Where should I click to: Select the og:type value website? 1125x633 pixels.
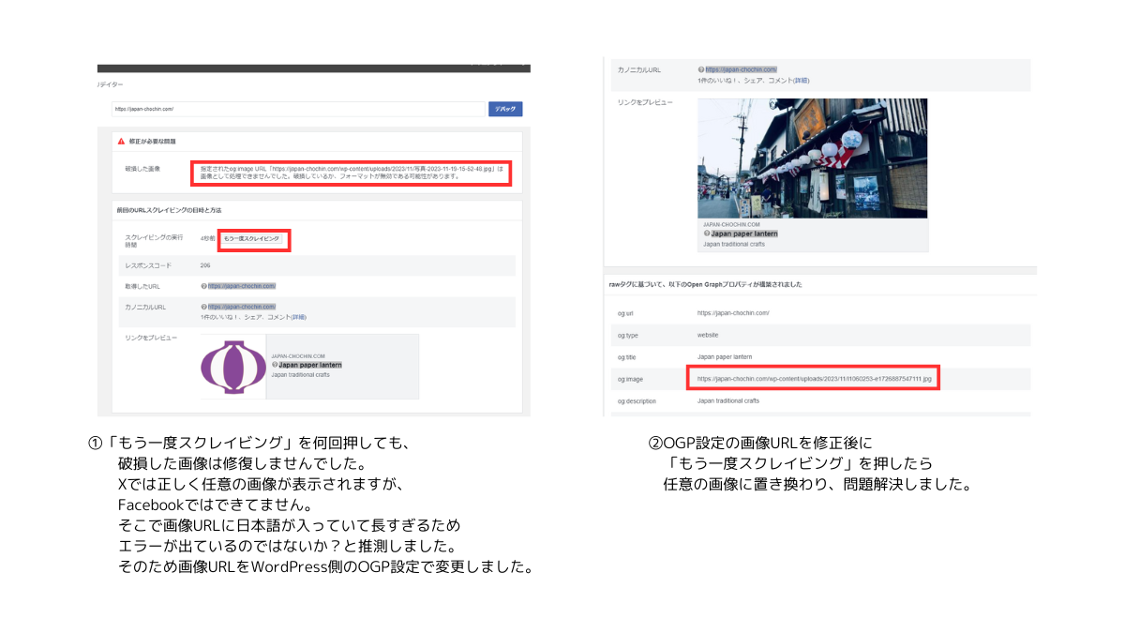[708, 335]
